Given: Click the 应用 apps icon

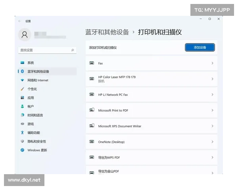Looking at the screenshot, I should pos(22,98).
